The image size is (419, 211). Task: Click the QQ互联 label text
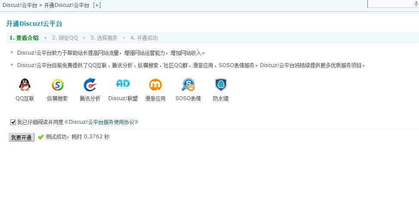25,98
